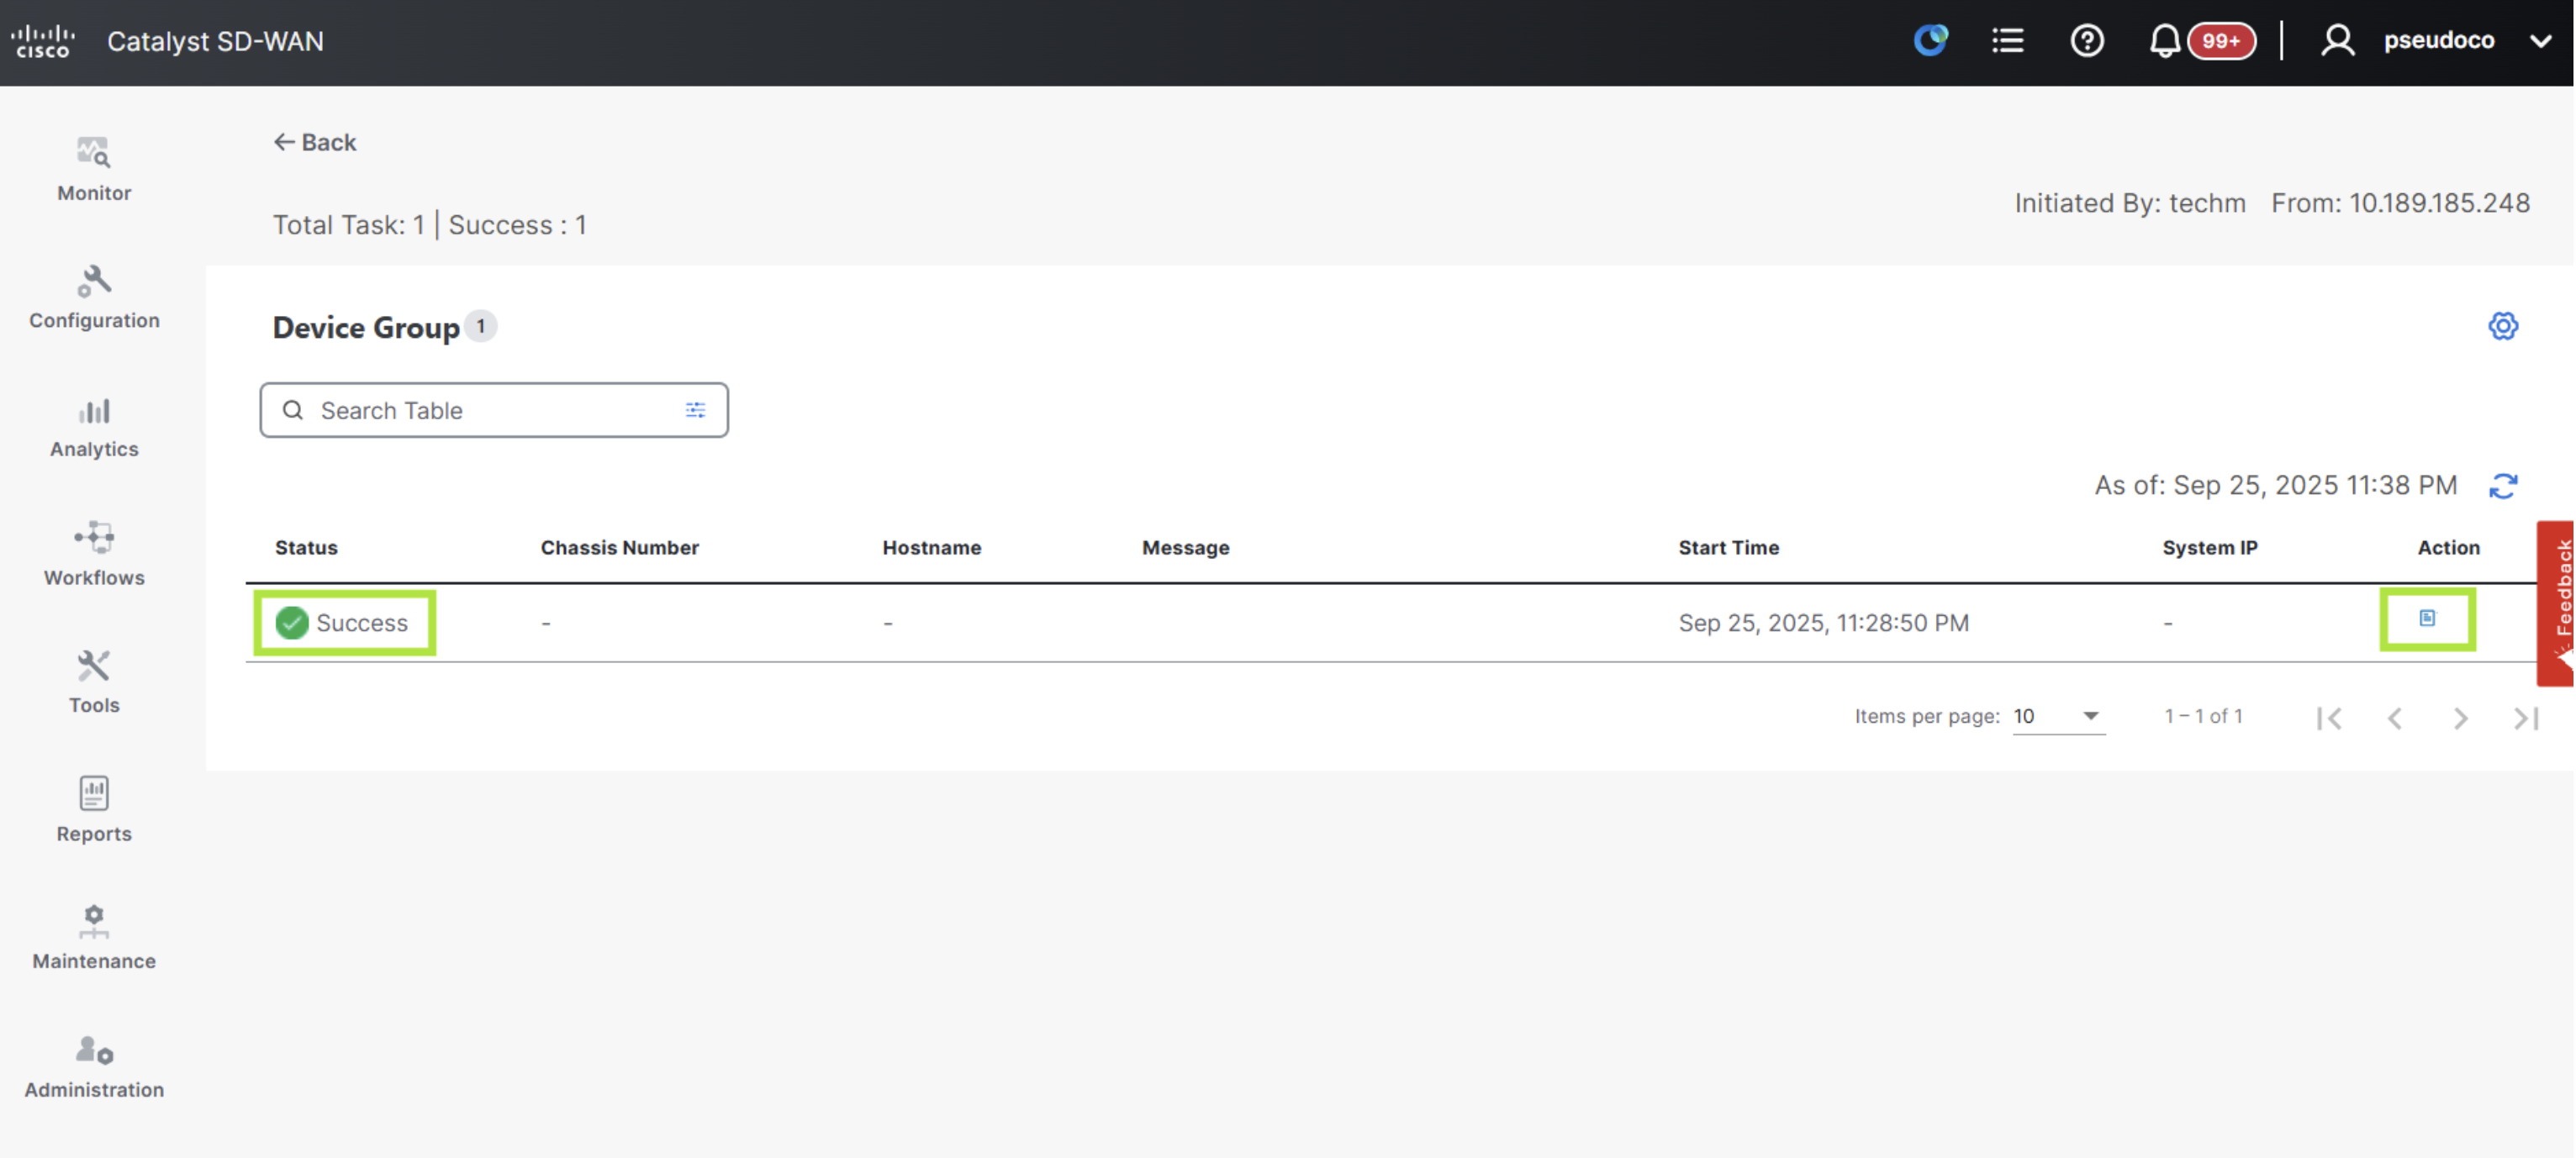Sort by Message column header
The height and width of the screenshot is (1158, 2576).
coord(1185,548)
